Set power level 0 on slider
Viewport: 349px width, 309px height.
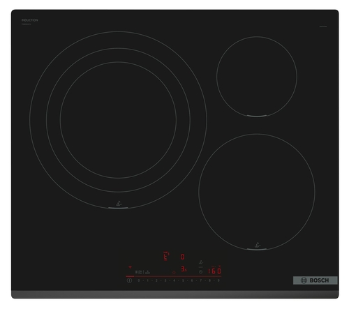(x=139, y=280)
